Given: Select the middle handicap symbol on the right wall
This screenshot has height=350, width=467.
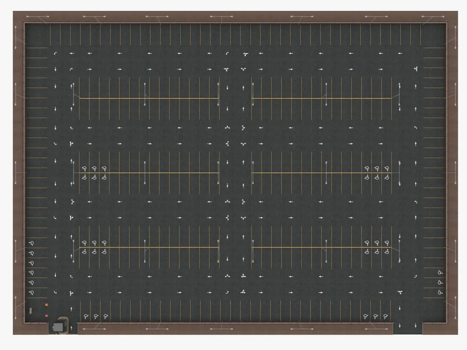Looking at the screenshot, I should 440,282.
